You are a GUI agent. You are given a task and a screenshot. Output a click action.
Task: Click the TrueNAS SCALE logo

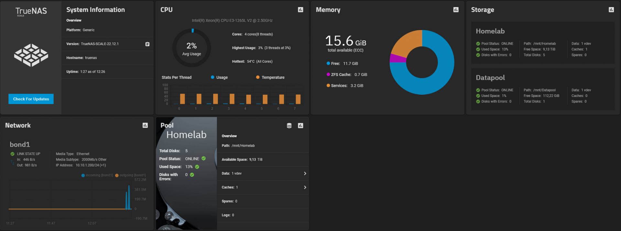coord(31,11)
